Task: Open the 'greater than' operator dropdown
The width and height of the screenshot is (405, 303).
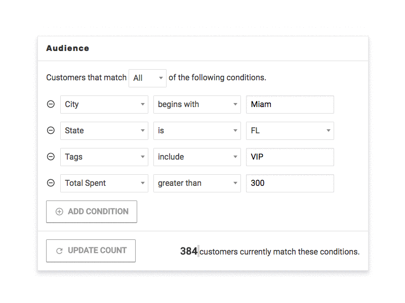Action: [197, 183]
